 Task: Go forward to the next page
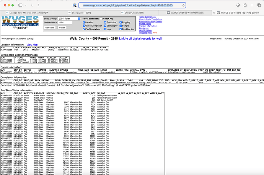(39, 5)
